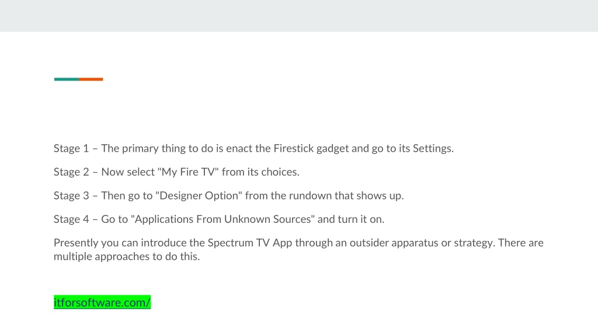Screen dimensions: 598x336
Task: Select the "Stage 4" label text
Action: coord(71,219)
